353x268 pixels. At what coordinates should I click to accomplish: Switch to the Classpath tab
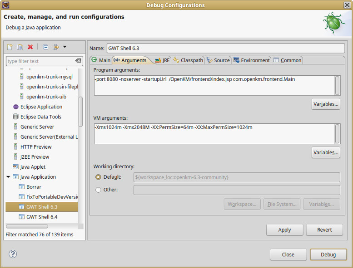coord(188,60)
